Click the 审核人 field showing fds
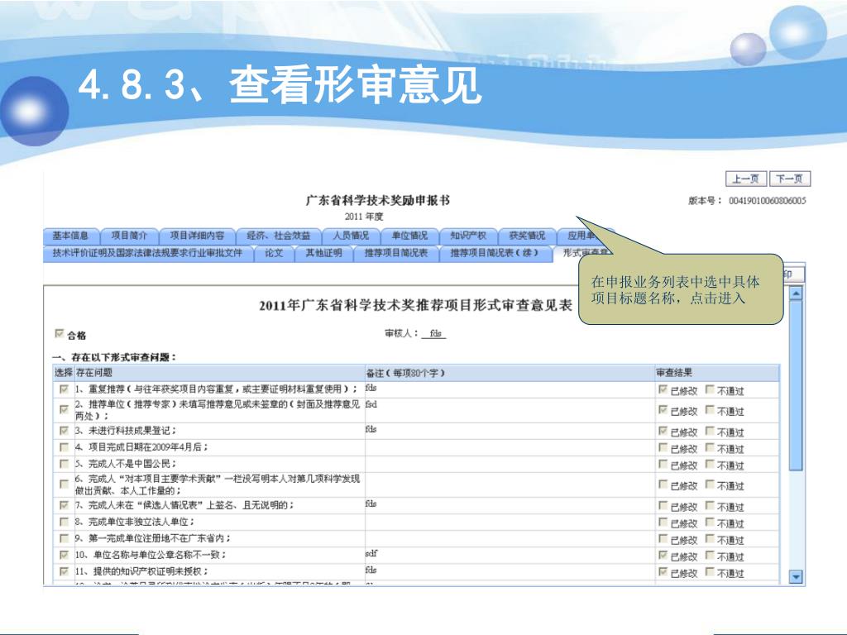The height and width of the screenshot is (635, 847). point(435,334)
